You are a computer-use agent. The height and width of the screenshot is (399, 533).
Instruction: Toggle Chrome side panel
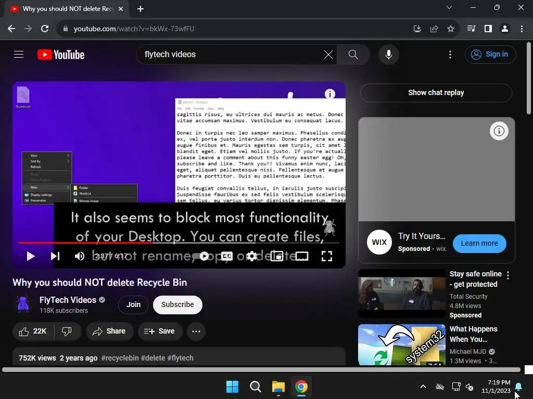click(x=488, y=29)
